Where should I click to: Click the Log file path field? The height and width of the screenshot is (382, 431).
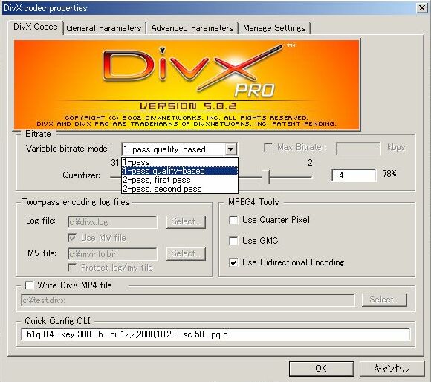click(112, 222)
